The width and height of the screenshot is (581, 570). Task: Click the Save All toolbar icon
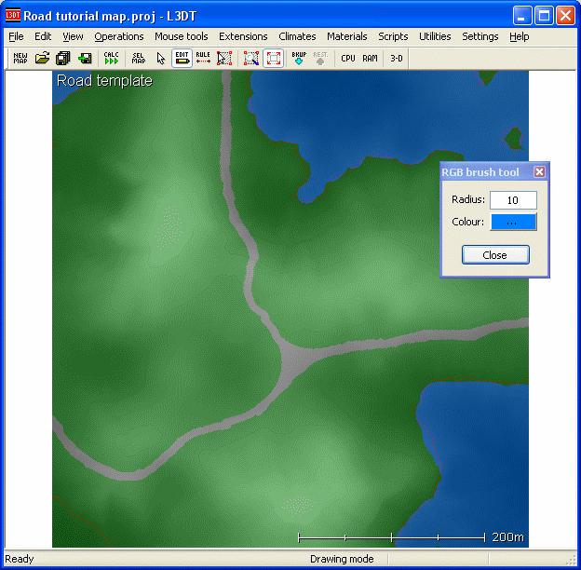(63, 58)
